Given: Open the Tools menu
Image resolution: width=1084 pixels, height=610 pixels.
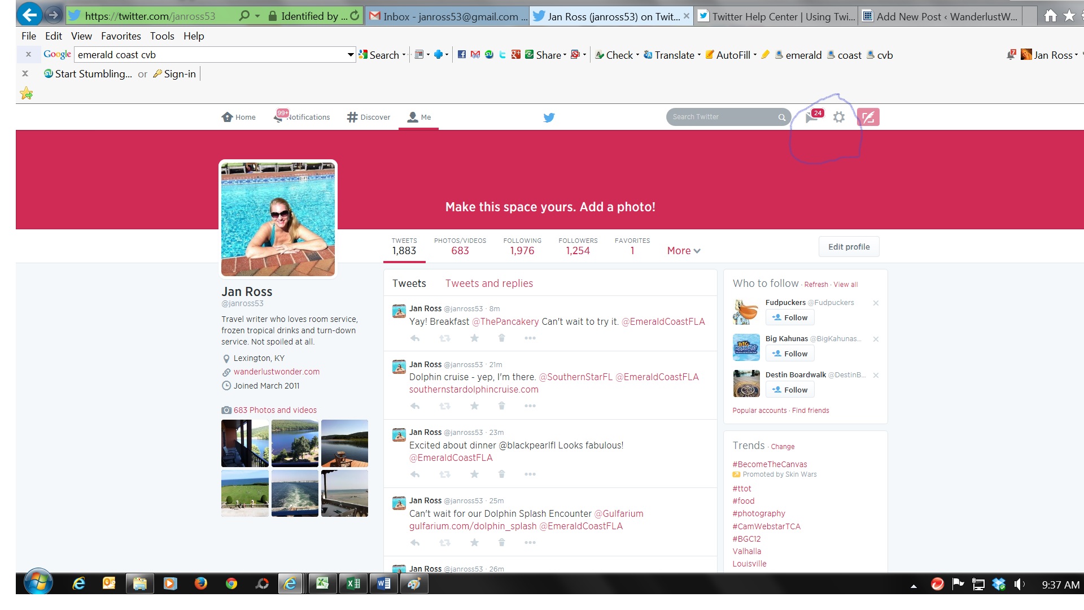Looking at the screenshot, I should (x=162, y=36).
